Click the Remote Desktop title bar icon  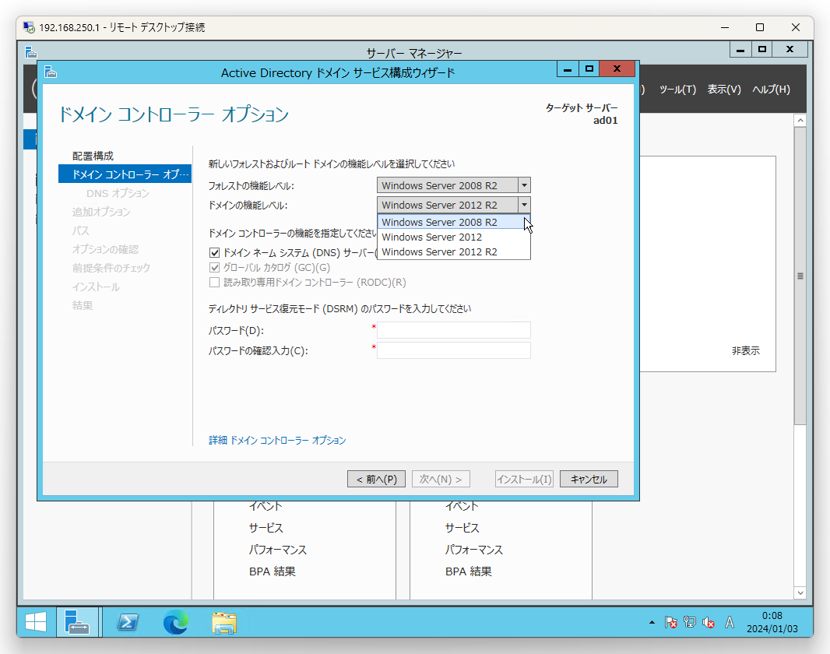pos(29,27)
